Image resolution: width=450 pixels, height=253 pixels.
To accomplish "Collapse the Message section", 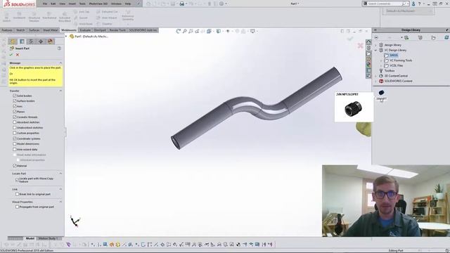I will coord(60,63).
